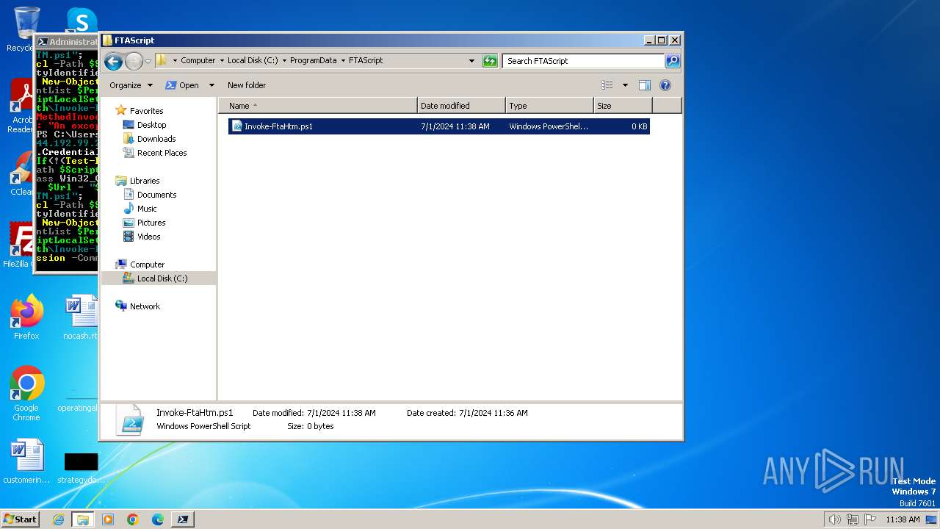
Task: Launch Internet Explorer from the taskbar
Action: (58, 519)
